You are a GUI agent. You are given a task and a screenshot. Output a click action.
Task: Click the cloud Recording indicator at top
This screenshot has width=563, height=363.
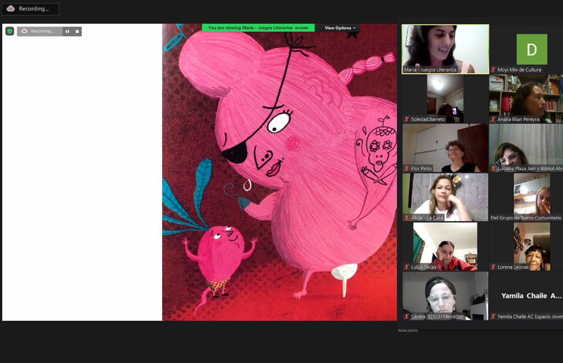pos(30,9)
